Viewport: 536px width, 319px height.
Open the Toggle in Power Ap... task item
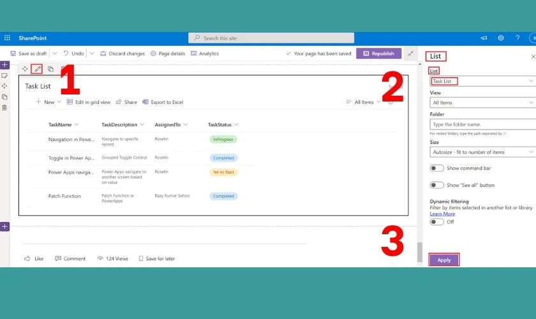pos(71,158)
